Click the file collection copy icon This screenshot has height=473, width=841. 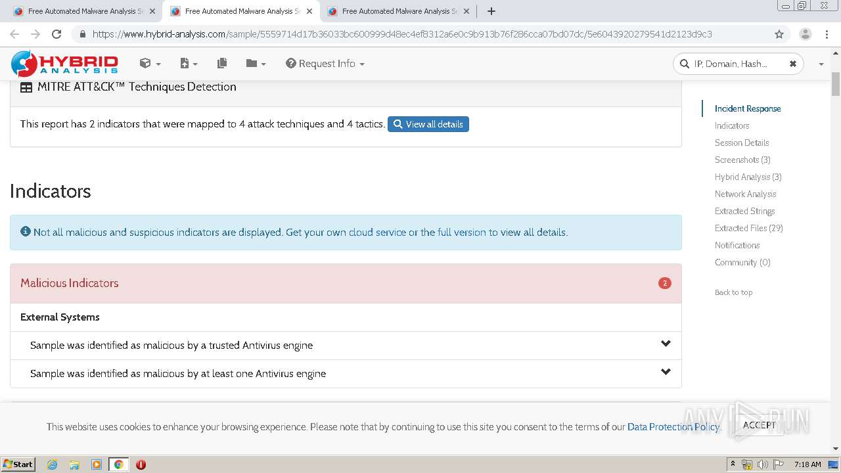coord(222,63)
